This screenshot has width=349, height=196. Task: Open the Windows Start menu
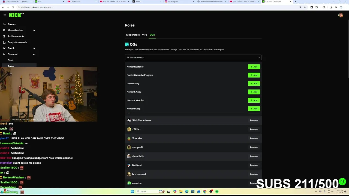[x=132, y=191]
